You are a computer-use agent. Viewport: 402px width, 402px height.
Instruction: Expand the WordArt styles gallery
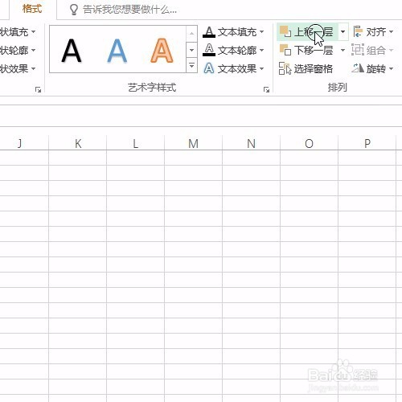(191, 65)
